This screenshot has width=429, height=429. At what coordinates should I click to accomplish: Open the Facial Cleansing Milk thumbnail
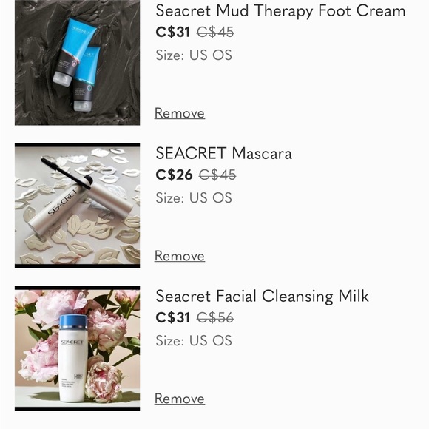tap(77, 348)
